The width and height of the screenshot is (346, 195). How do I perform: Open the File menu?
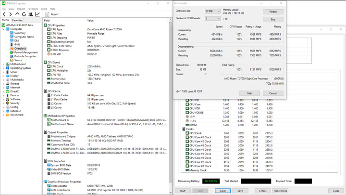[x=4, y=9]
